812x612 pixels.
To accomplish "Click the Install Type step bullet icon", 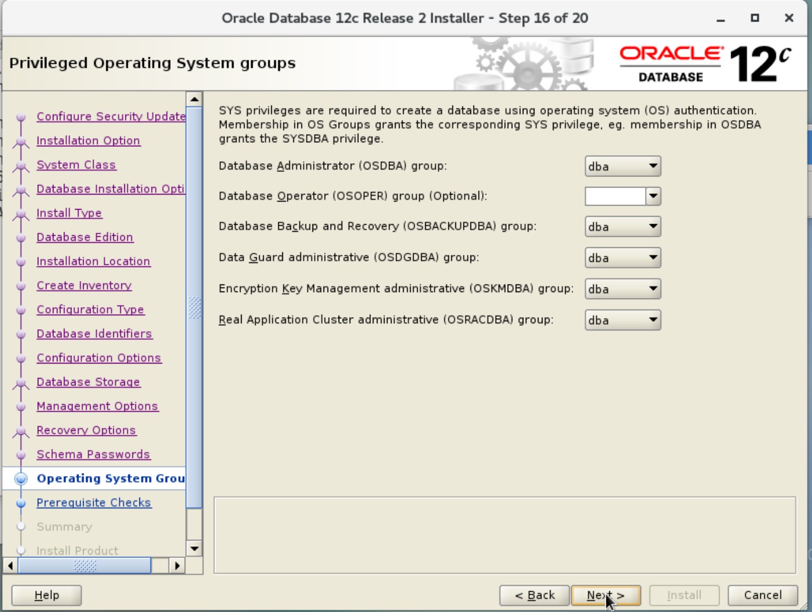I will [21, 214].
